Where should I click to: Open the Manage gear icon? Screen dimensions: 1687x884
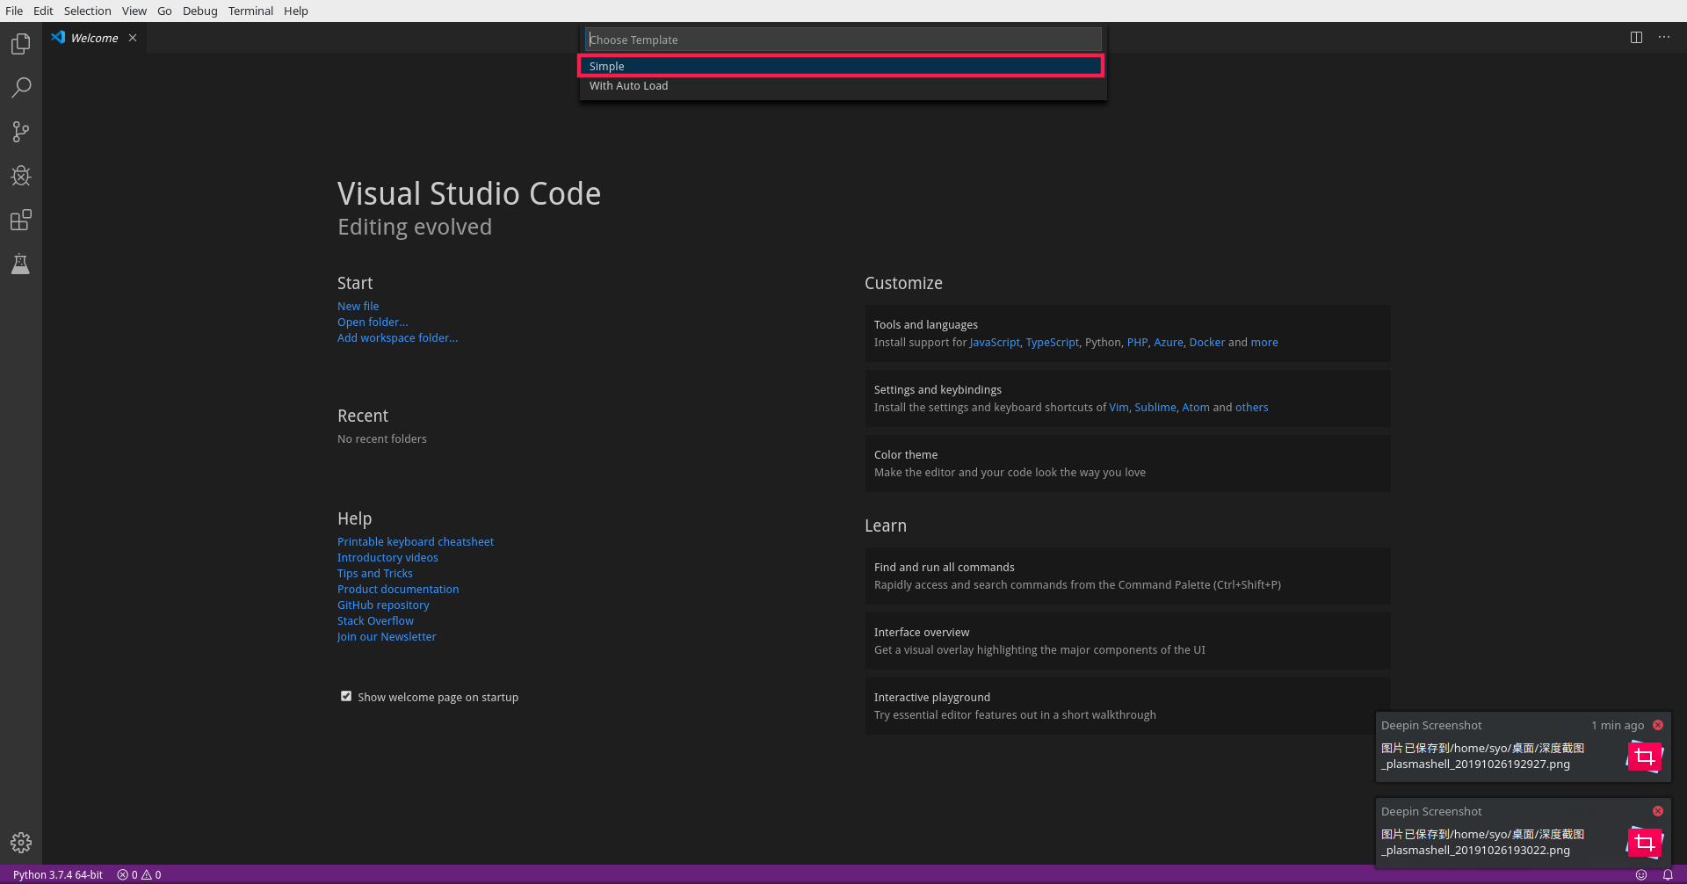coord(21,842)
